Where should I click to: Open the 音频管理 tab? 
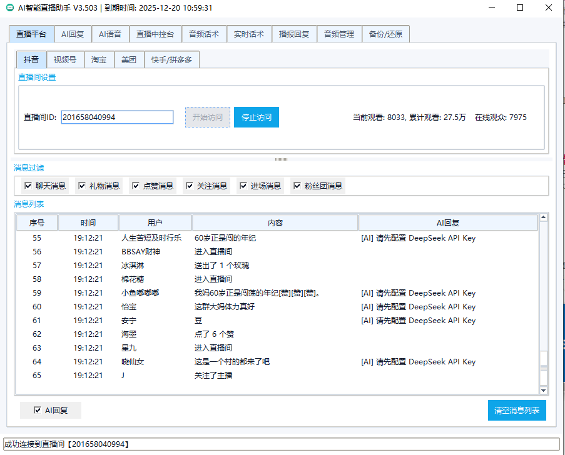pyautogui.click(x=338, y=34)
